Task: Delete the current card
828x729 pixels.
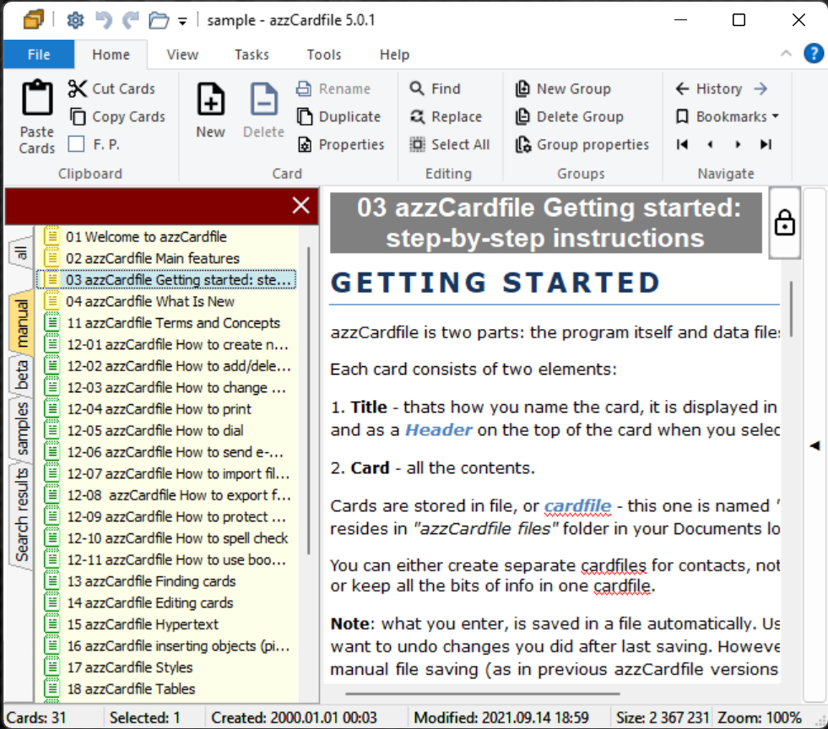Action: [x=263, y=110]
